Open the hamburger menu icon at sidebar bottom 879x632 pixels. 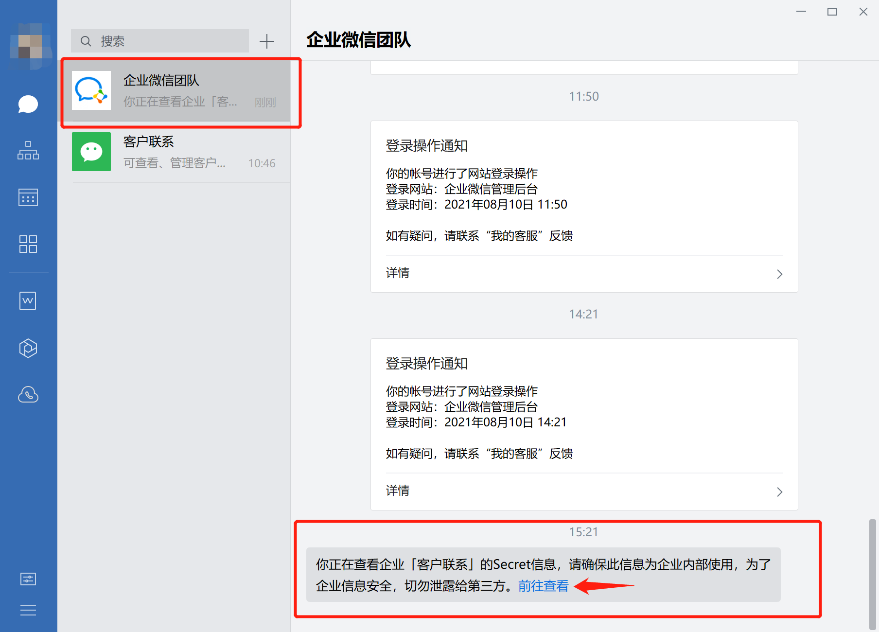28,610
